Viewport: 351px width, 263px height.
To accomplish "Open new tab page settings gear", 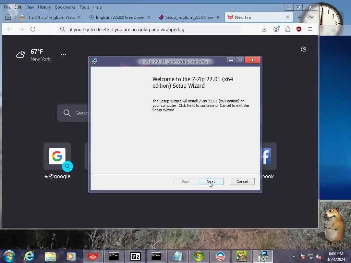I will click(304, 49).
